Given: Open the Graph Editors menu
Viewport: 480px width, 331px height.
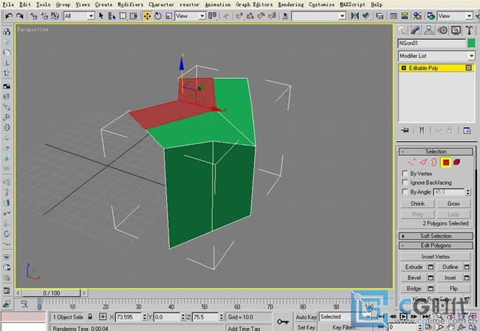Looking at the screenshot, I should tap(254, 4).
